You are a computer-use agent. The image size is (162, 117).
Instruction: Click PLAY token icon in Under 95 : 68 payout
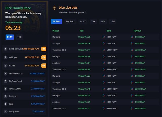132,70
